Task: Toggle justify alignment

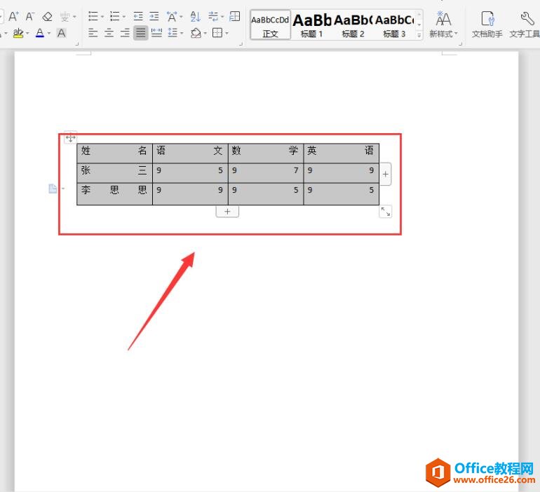Action: coord(140,33)
